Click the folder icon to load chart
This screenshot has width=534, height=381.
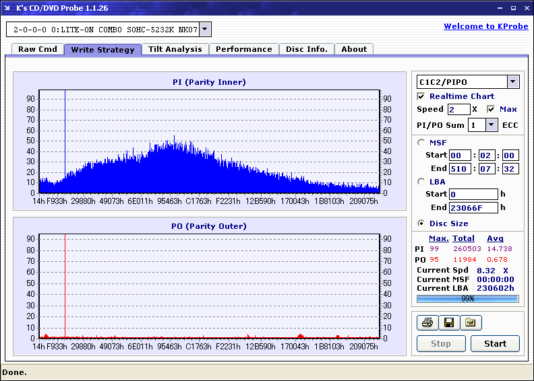(471, 323)
